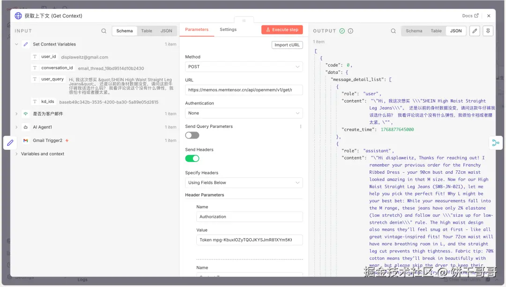506x287 pixels.
Task: Select the conversation_id field
Action: point(57,68)
